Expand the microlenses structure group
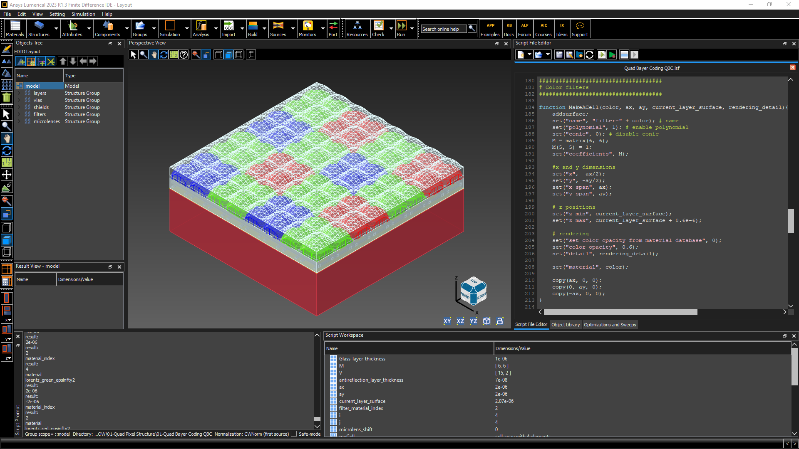This screenshot has width=799, height=449. [19, 121]
